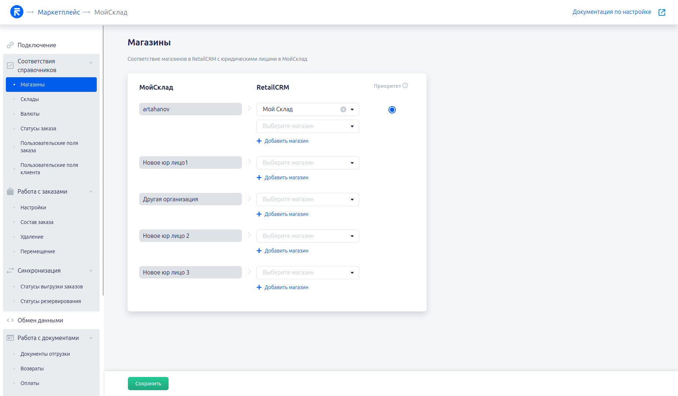Viewport: 678px width, 396px height.
Task: Open Статусы заказа menu item
Action: (38, 128)
